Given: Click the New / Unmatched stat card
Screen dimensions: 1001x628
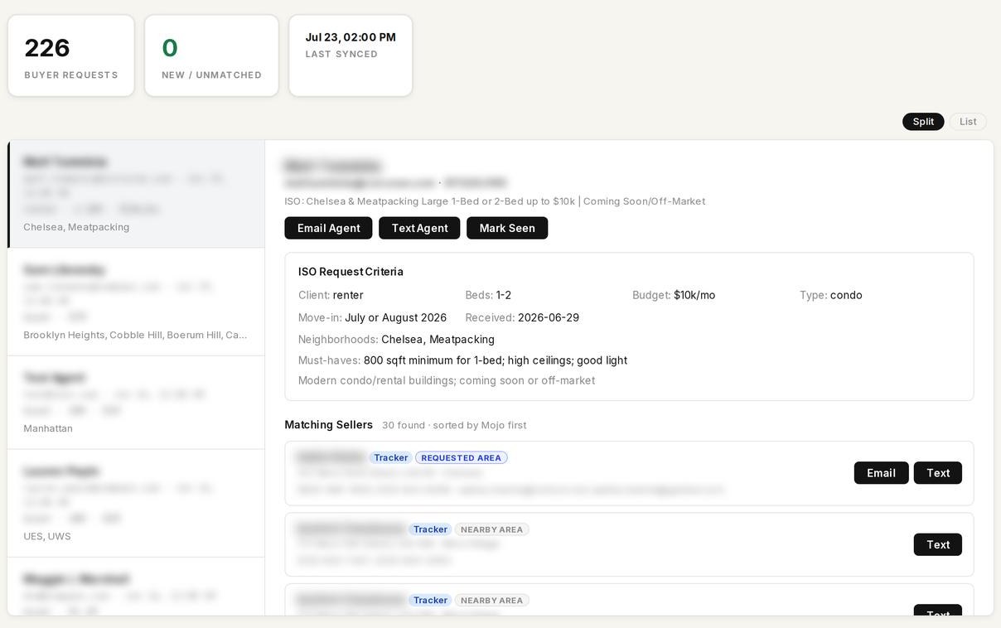Looking at the screenshot, I should (x=211, y=56).
